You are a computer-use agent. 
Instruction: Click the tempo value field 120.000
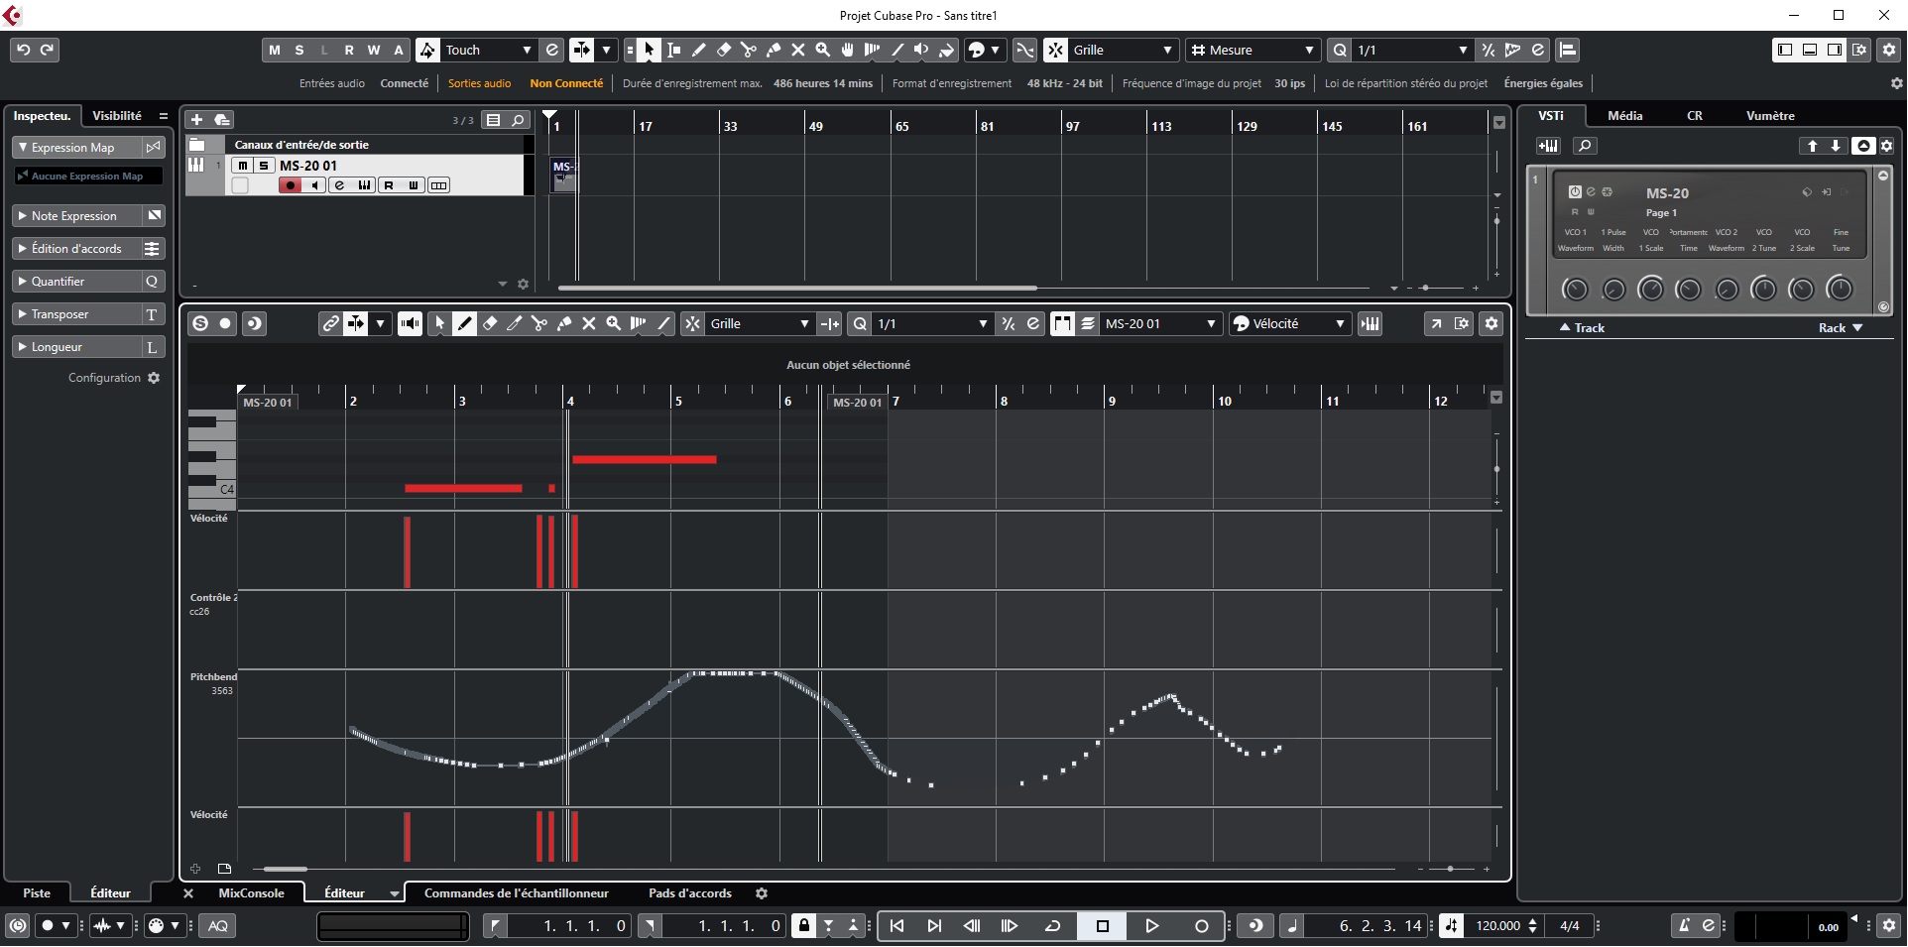coord(1497,926)
